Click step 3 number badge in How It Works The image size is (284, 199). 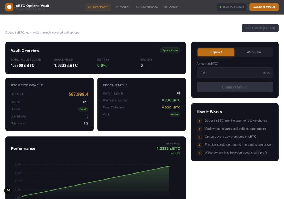click(x=199, y=137)
